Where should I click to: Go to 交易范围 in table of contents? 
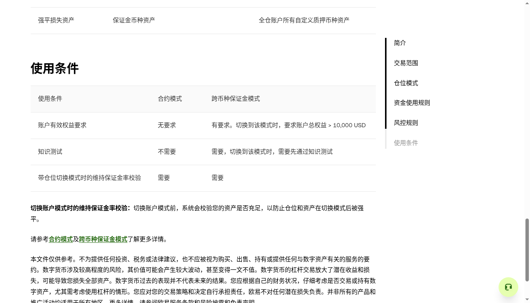[406, 63]
